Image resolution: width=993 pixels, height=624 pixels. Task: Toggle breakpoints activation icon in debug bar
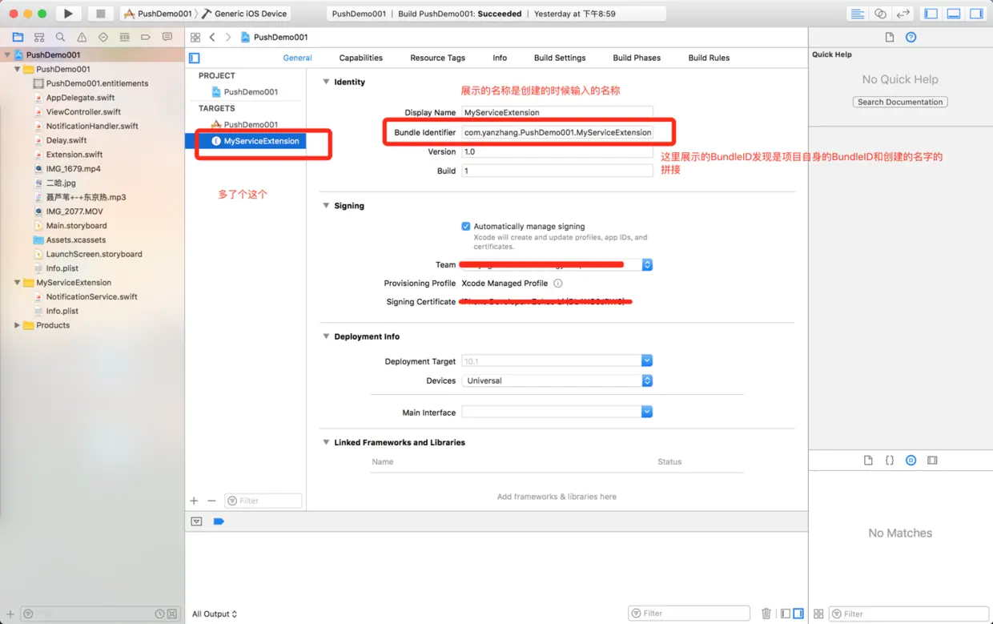point(219,521)
